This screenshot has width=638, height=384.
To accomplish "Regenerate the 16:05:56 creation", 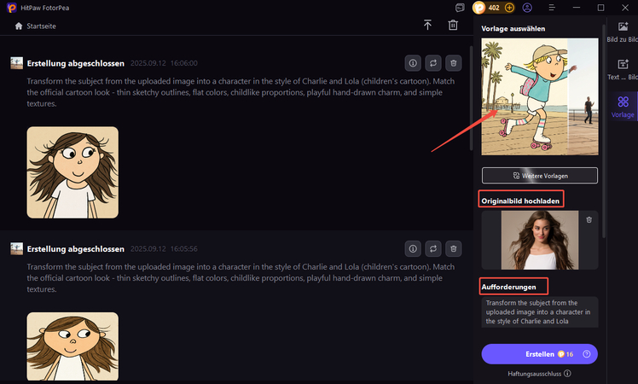I will pyautogui.click(x=433, y=249).
